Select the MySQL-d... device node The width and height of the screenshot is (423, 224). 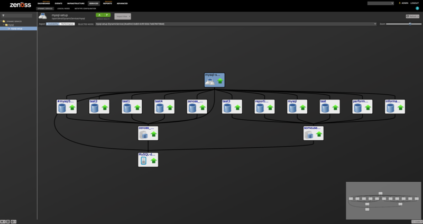coord(148,160)
